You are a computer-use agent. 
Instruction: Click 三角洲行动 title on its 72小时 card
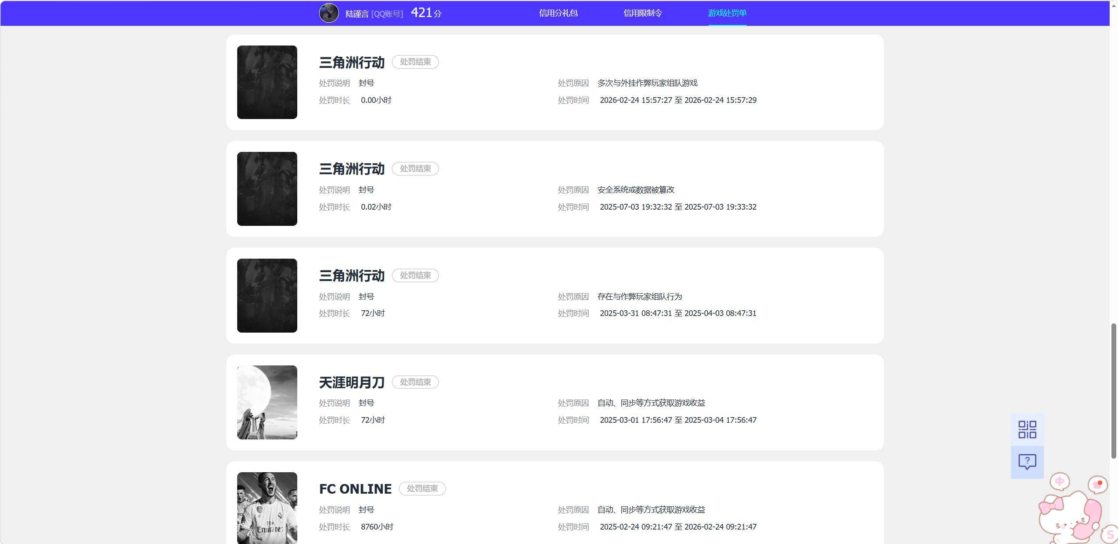point(352,276)
